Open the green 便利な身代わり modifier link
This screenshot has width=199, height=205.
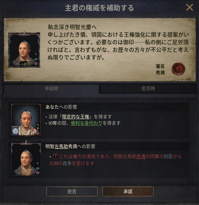[x=86, y=123]
